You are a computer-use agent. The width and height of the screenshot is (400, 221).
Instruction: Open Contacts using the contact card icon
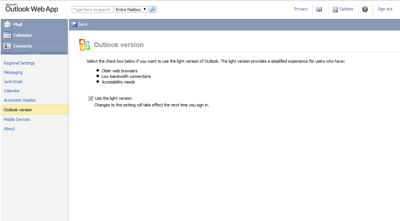pos(7,46)
